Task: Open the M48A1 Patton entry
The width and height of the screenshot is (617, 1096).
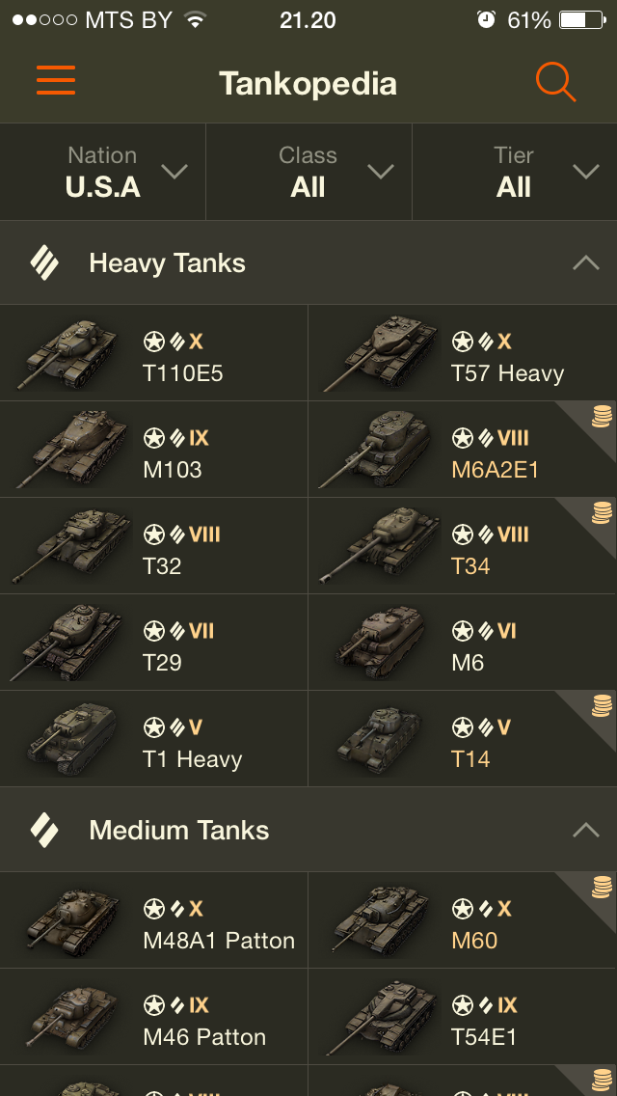Action: (154, 920)
